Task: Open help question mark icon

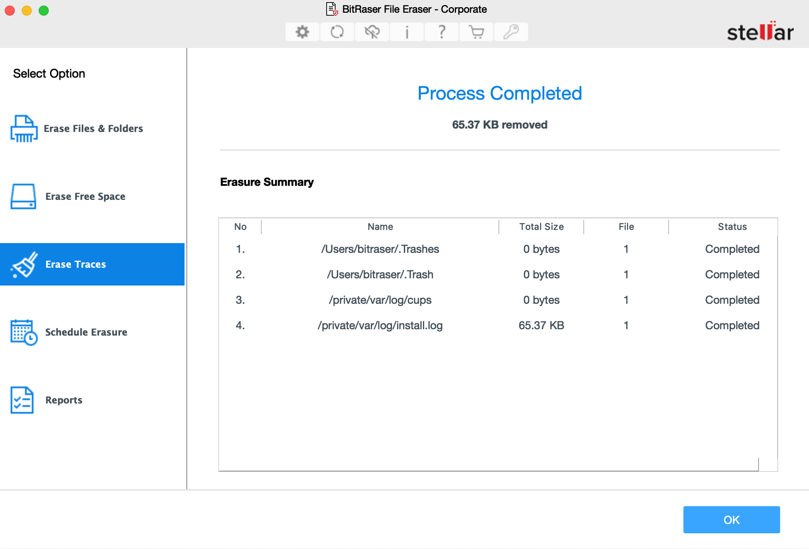Action: tap(442, 32)
